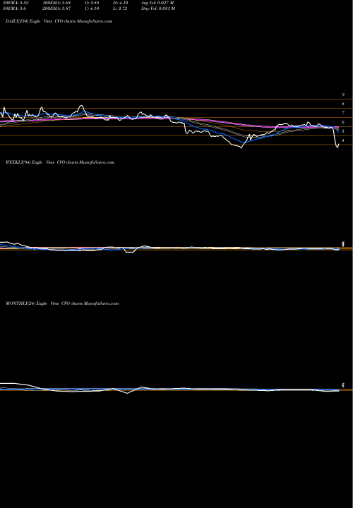Screen dimensions: 353x508
Task: Click the price axis label 8
Action: click(x=343, y=104)
